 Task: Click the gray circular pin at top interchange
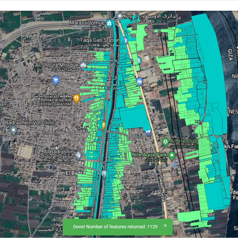point(120,16)
